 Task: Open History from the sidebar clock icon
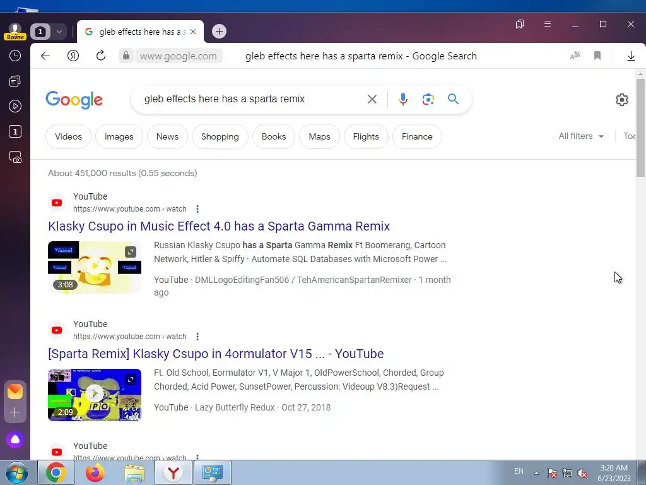click(15, 56)
